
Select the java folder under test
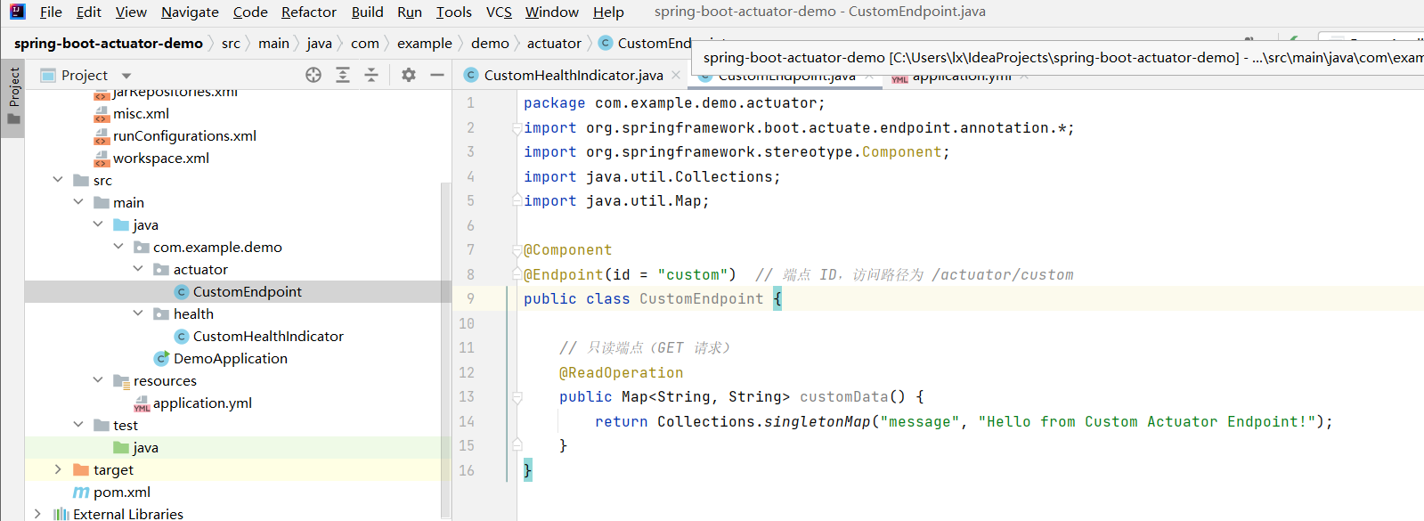pos(145,447)
